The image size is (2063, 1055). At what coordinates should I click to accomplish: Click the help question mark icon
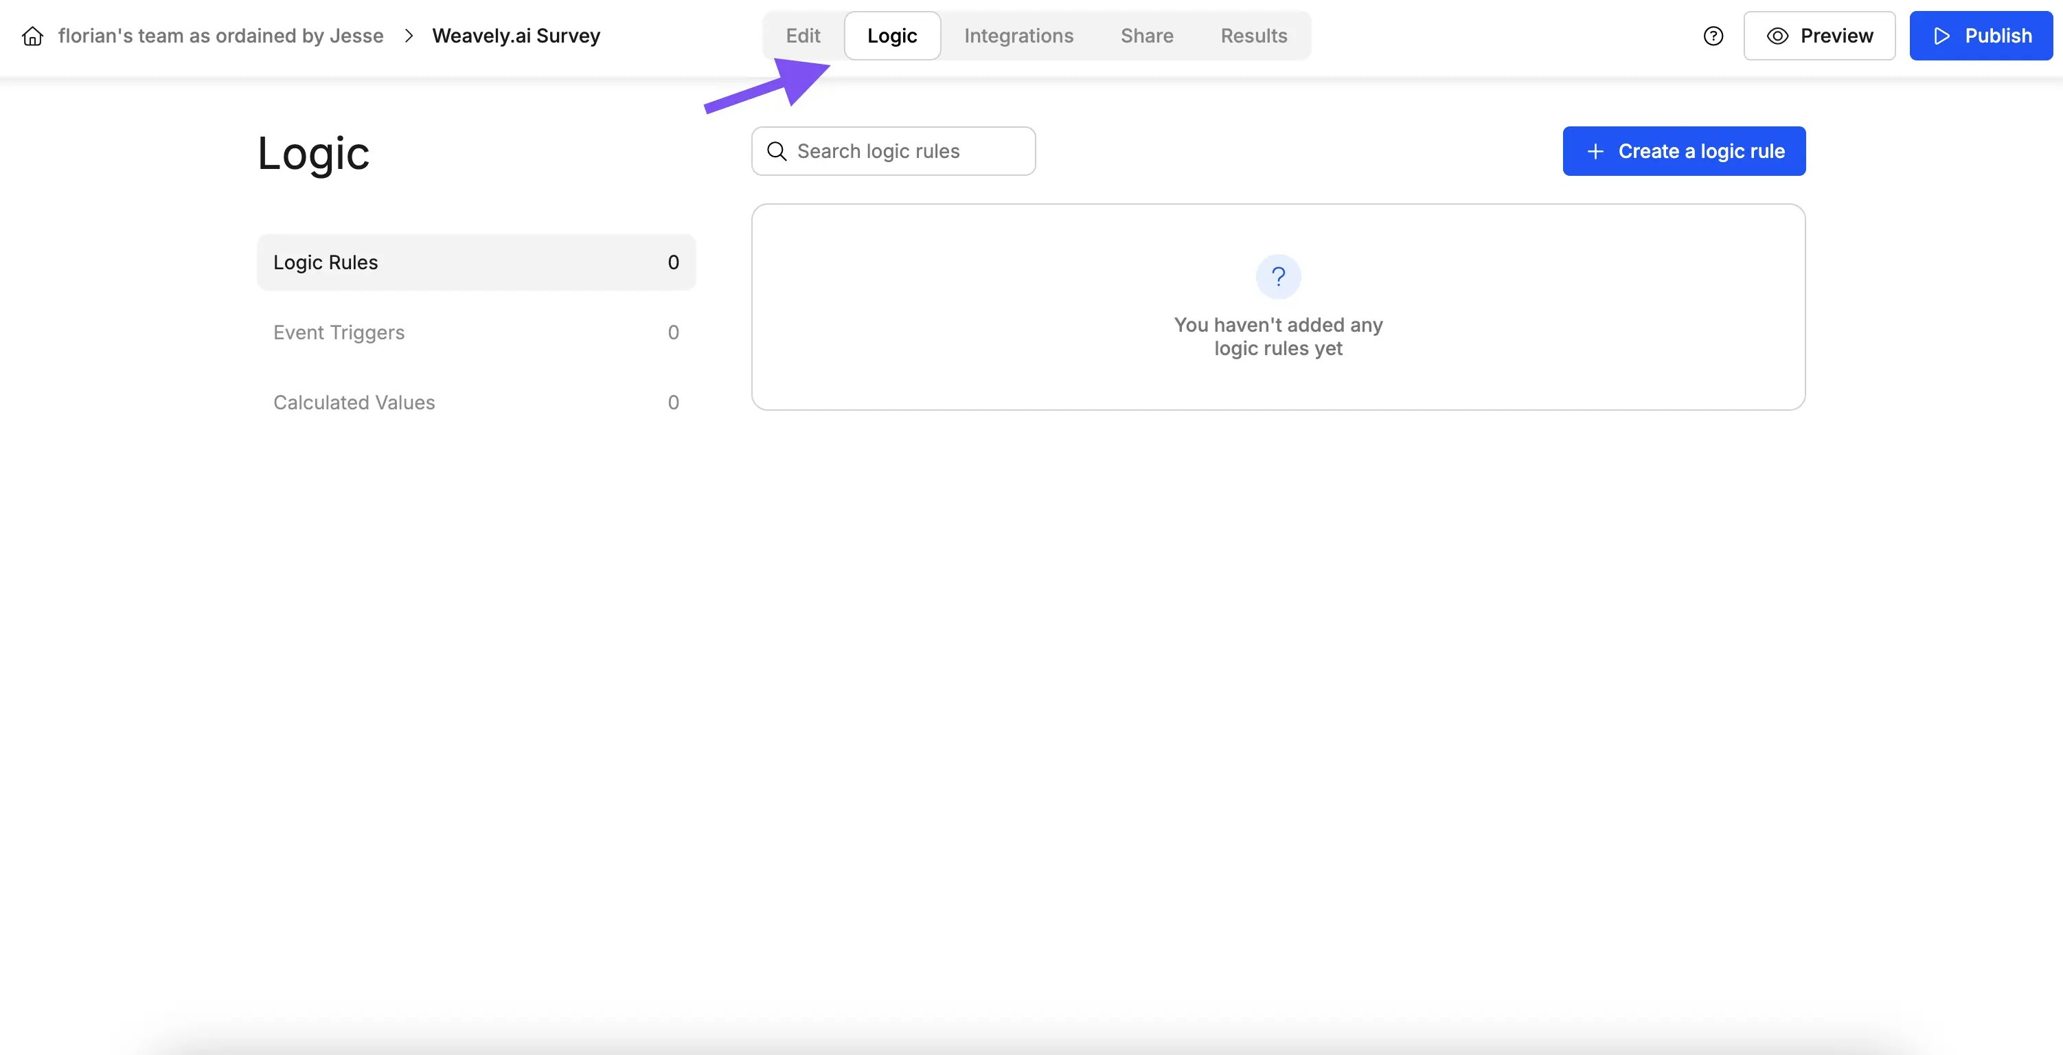pos(1713,35)
